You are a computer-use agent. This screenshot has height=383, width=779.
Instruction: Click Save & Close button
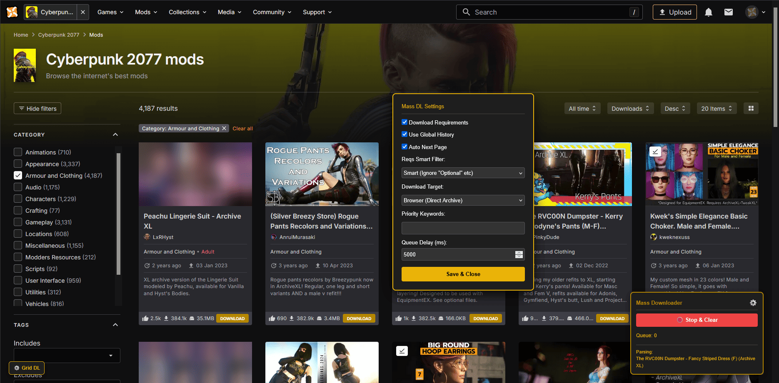[x=463, y=274]
